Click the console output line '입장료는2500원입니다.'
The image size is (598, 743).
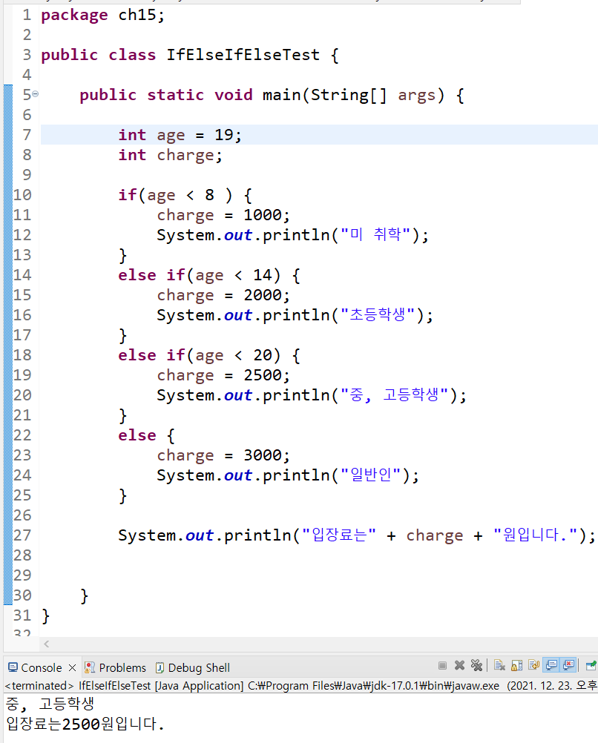pos(85,724)
